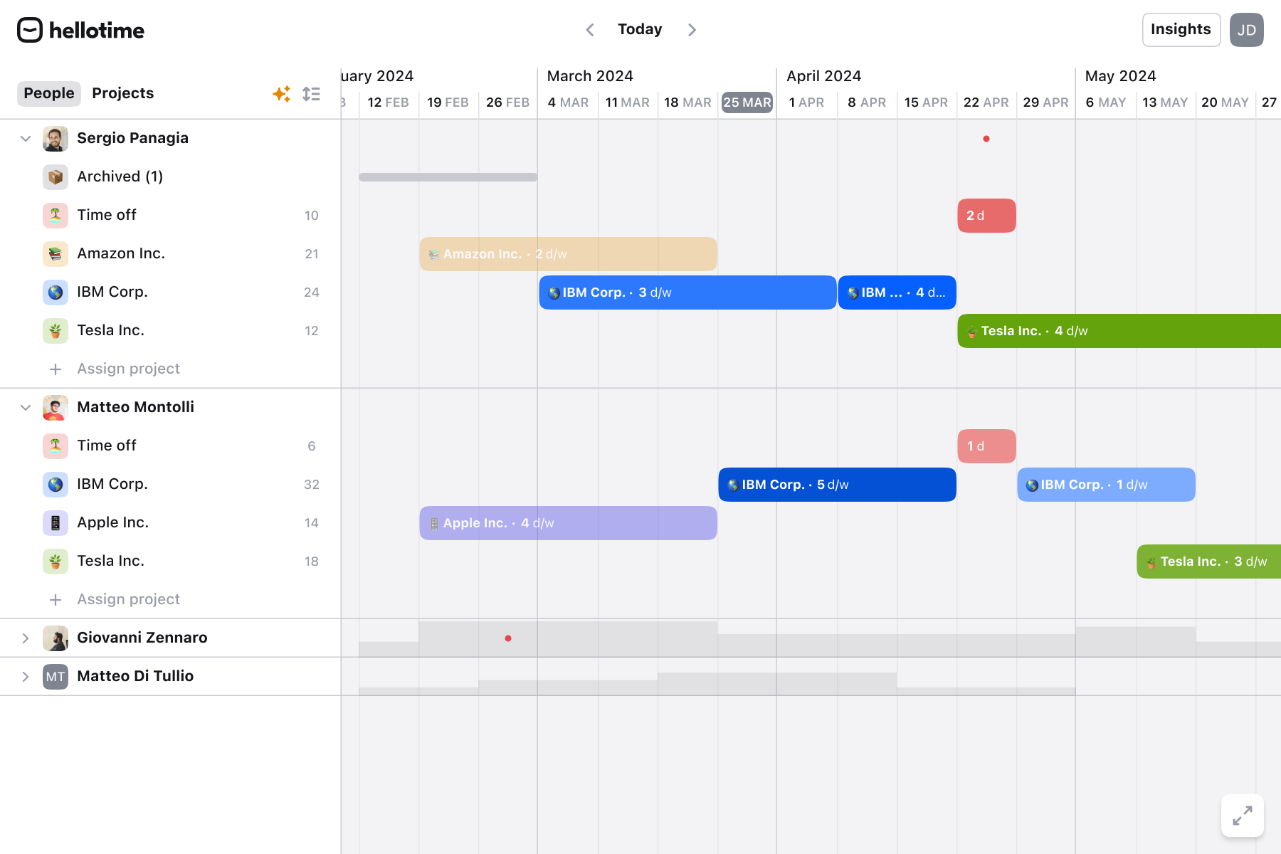Select the 22 APR week header
Viewport: 1281px width, 854px height.
coord(986,102)
